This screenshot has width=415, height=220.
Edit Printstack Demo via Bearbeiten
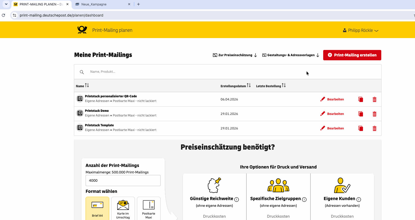tap(332, 114)
